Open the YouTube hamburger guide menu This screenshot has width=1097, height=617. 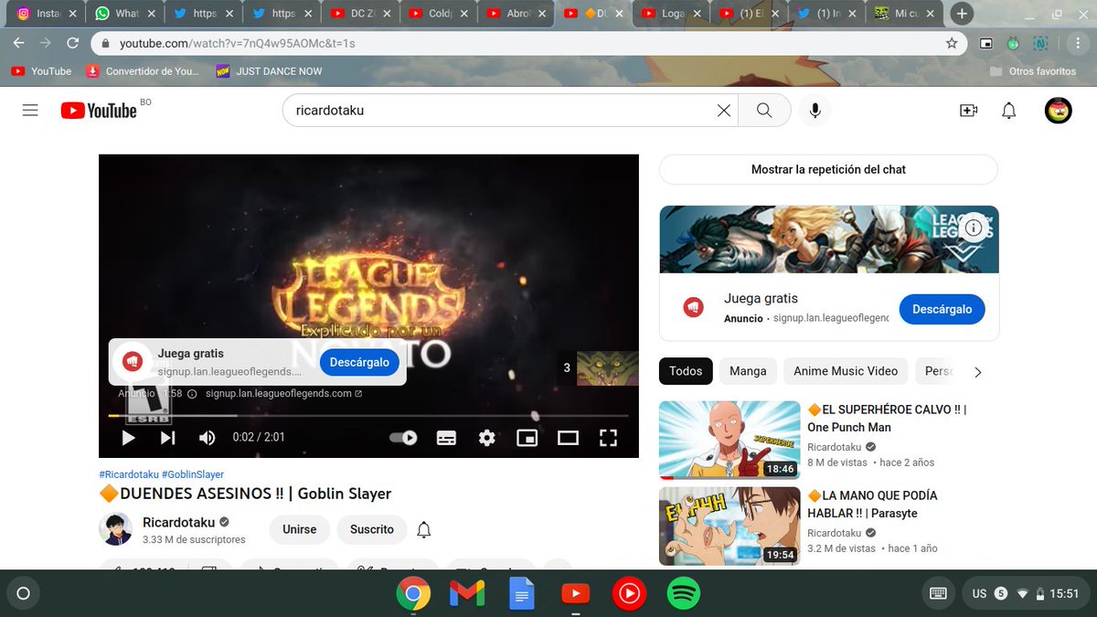pos(30,111)
